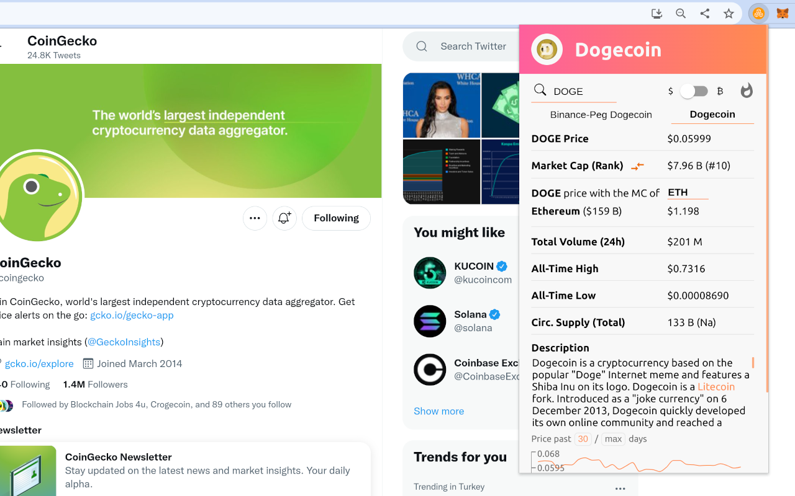Open CoinGecko profile more options menu

(255, 218)
